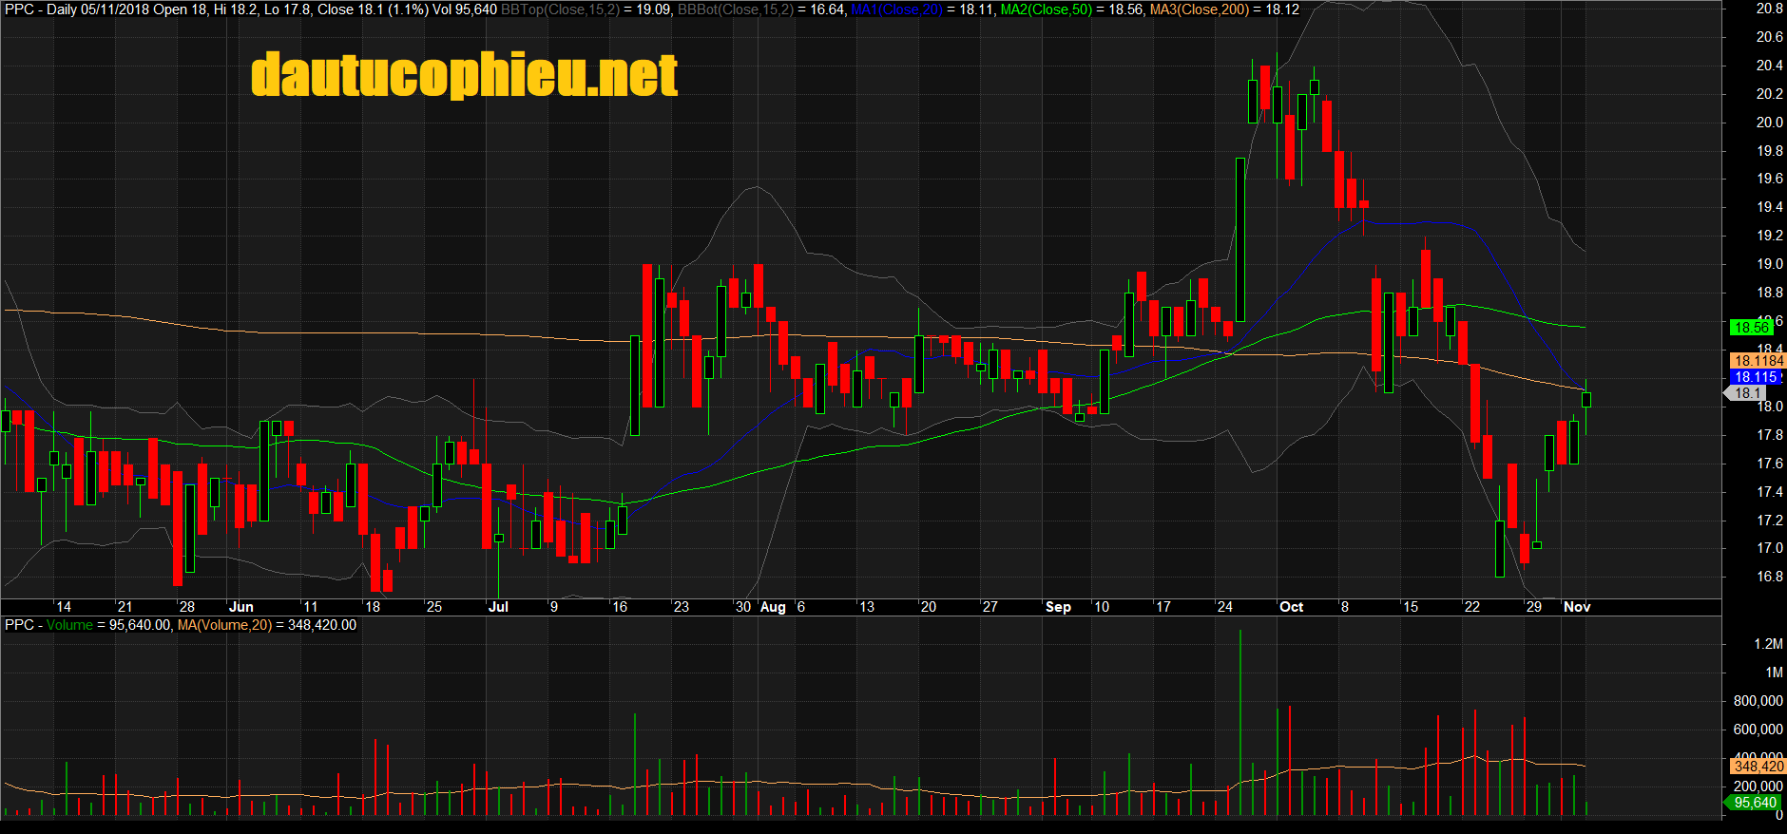Click the green 95,640 volume tag
The height and width of the screenshot is (834, 1787).
(x=1754, y=803)
